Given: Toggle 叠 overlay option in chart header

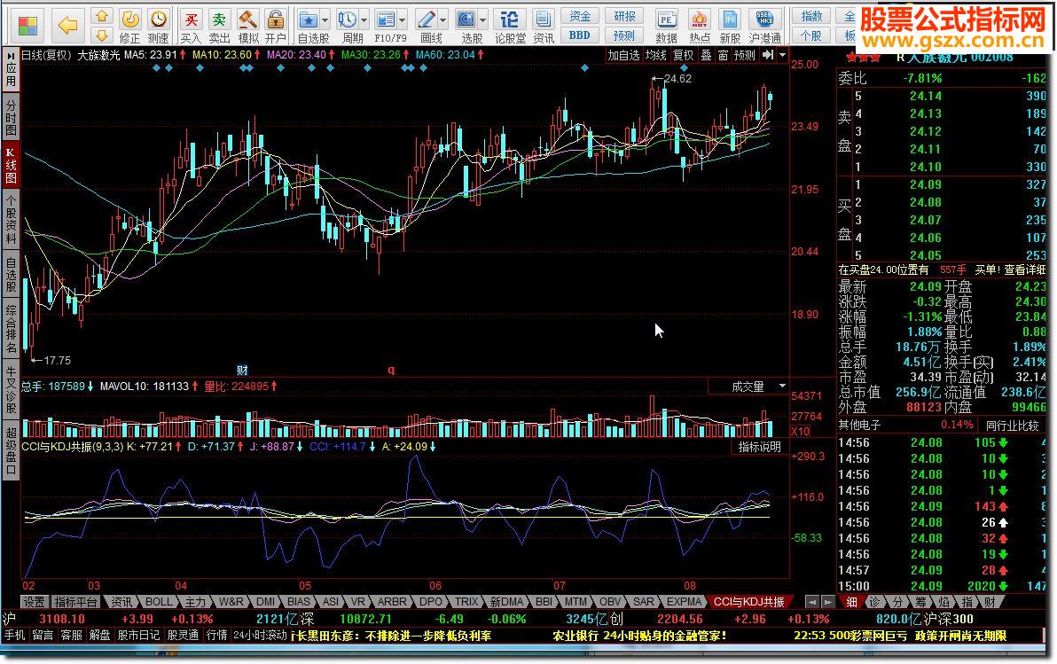Looking at the screenshot, I should 706,55.
